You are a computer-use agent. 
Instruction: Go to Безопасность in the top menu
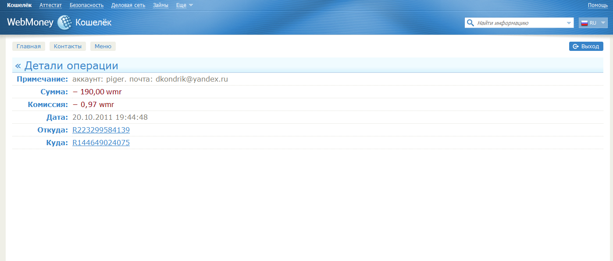(87, 5)
